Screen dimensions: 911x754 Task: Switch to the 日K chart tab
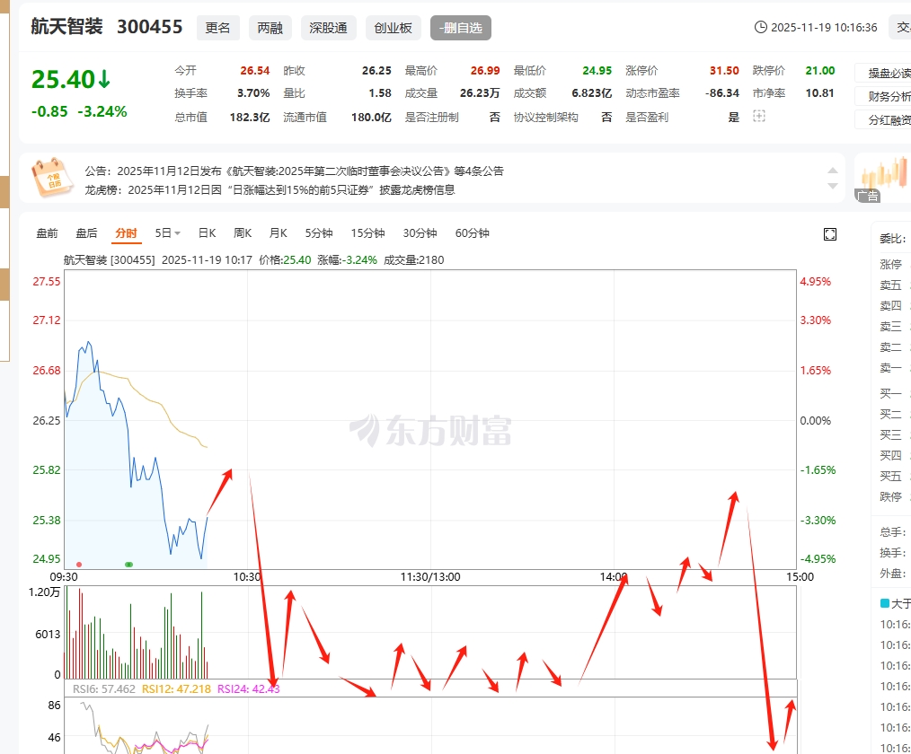coord(207,232)
